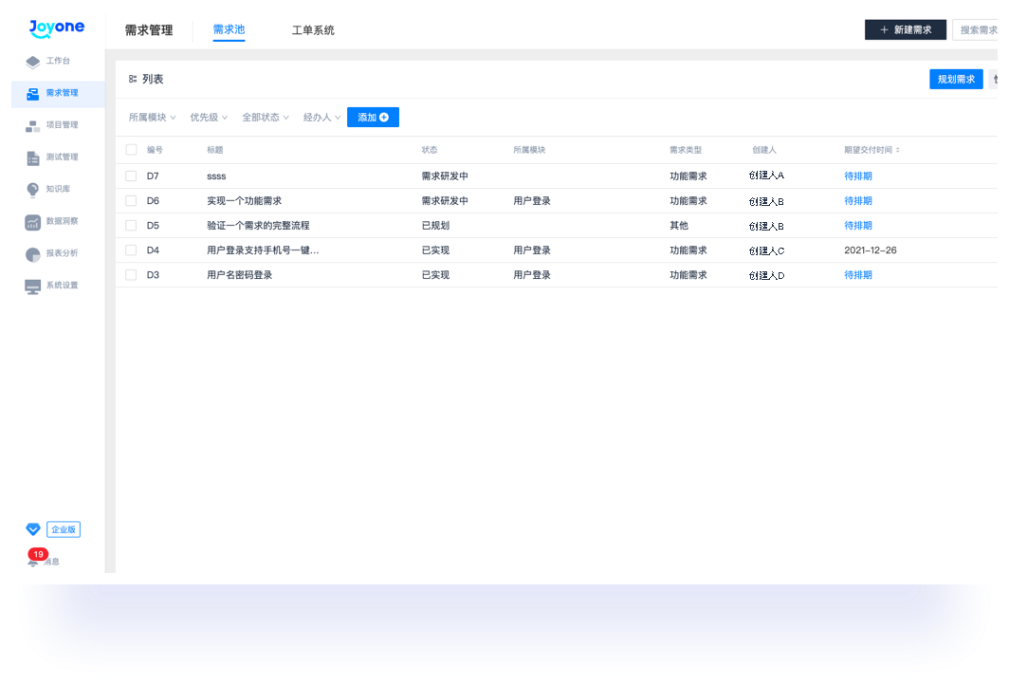The height and width of the screenshot is (685, 1009).
Task: Click the 企业版 badge button
Action: click(64, 529)
